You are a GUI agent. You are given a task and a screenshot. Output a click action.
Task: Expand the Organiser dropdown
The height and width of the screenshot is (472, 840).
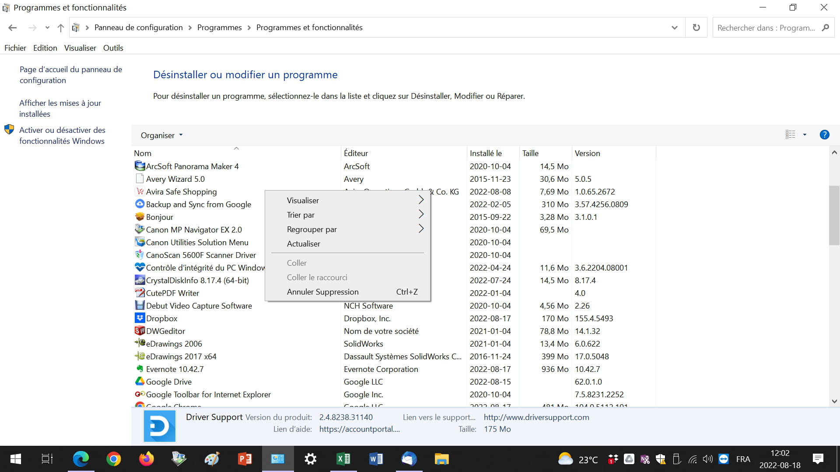(x=161, y=135)
